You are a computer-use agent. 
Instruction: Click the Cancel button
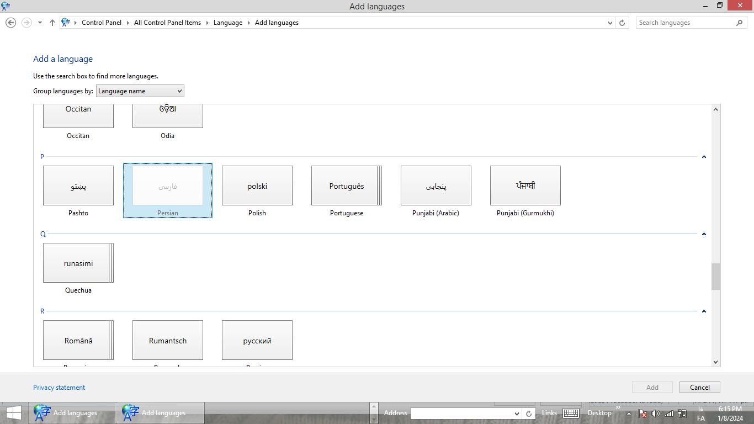(700, 388)
